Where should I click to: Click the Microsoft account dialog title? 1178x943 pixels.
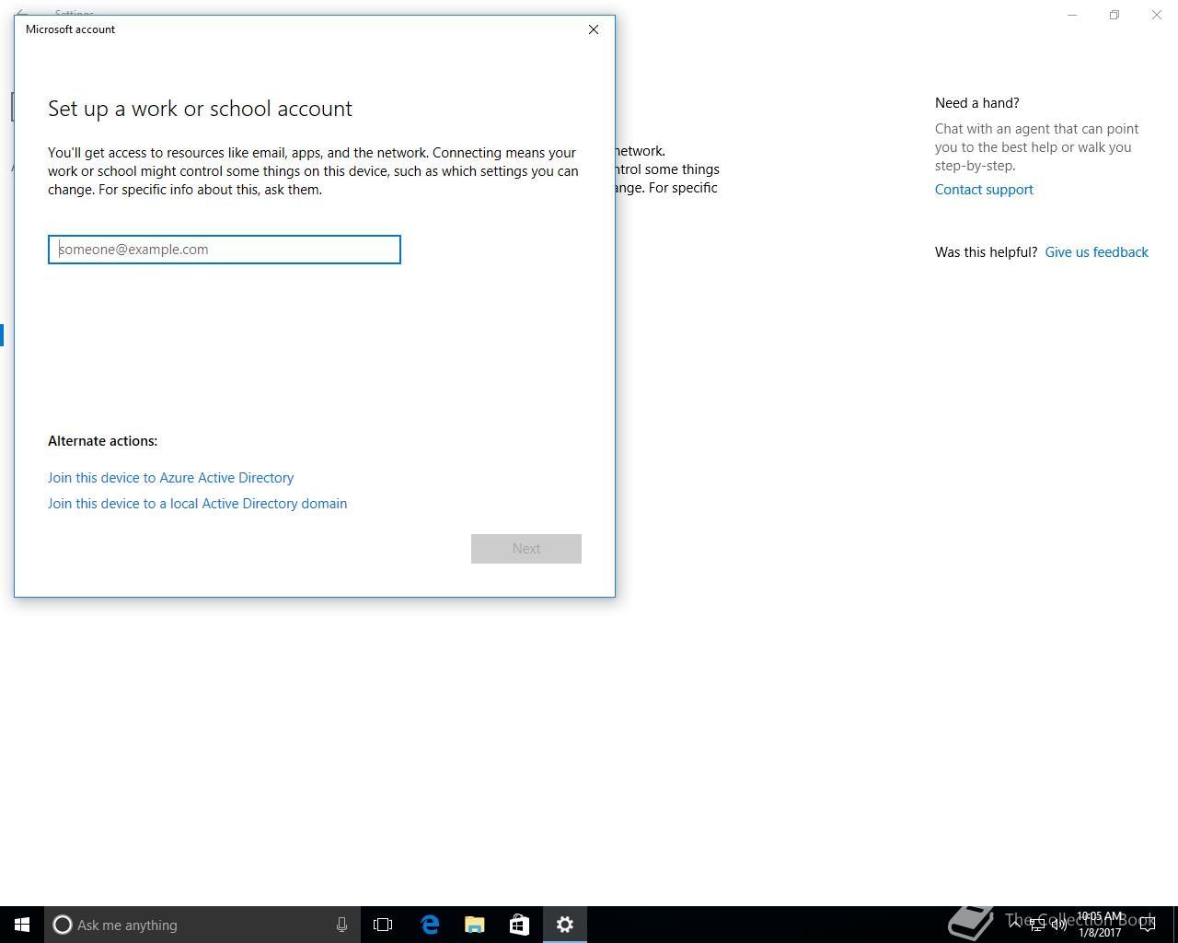coord(70,29)
